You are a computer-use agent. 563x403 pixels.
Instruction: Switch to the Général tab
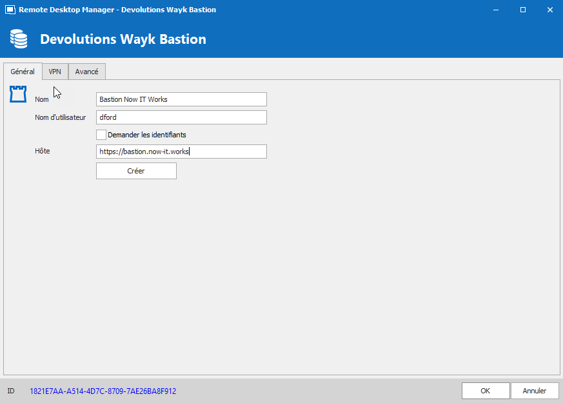(23, 72)
